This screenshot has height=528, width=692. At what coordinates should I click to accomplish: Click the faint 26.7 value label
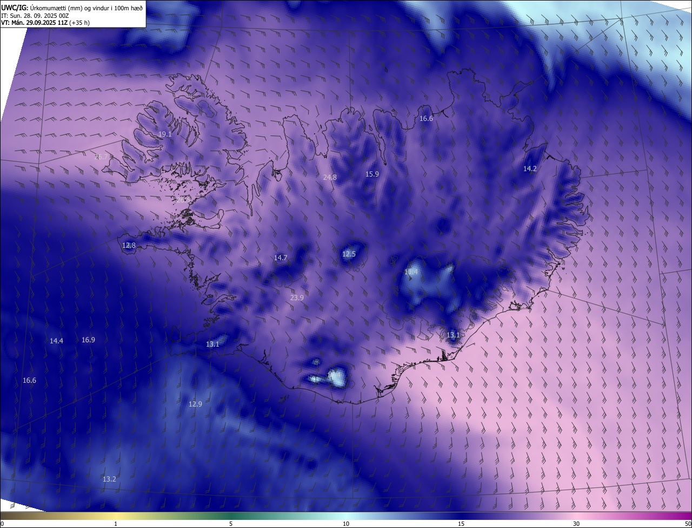click(102, 157)
